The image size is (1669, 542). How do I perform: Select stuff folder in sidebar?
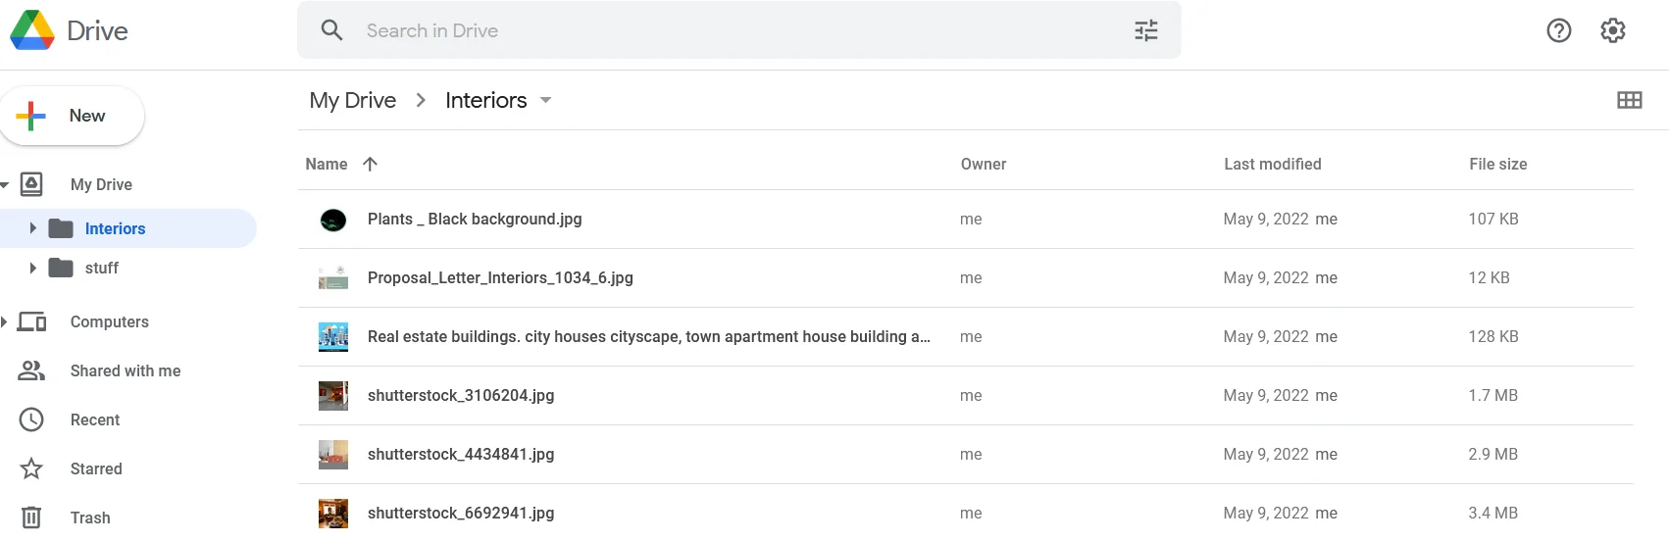(102, 268)
